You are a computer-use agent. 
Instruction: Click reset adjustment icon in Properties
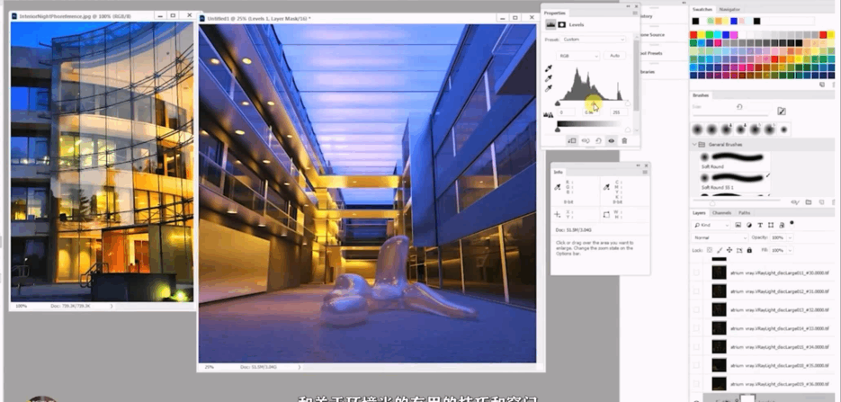click(x=598, y=141)
